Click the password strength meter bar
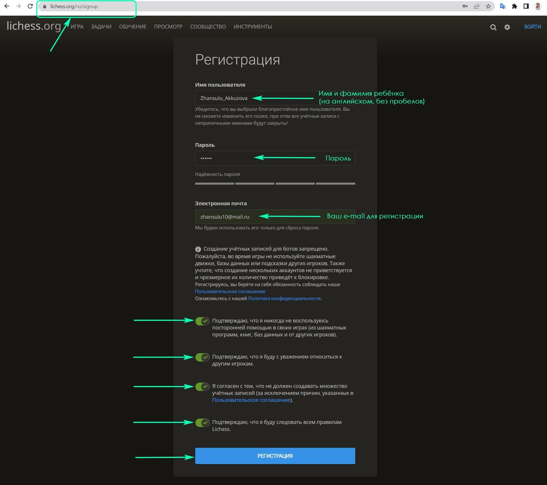Screen dimensions: 547x485 tap(275, 184)
